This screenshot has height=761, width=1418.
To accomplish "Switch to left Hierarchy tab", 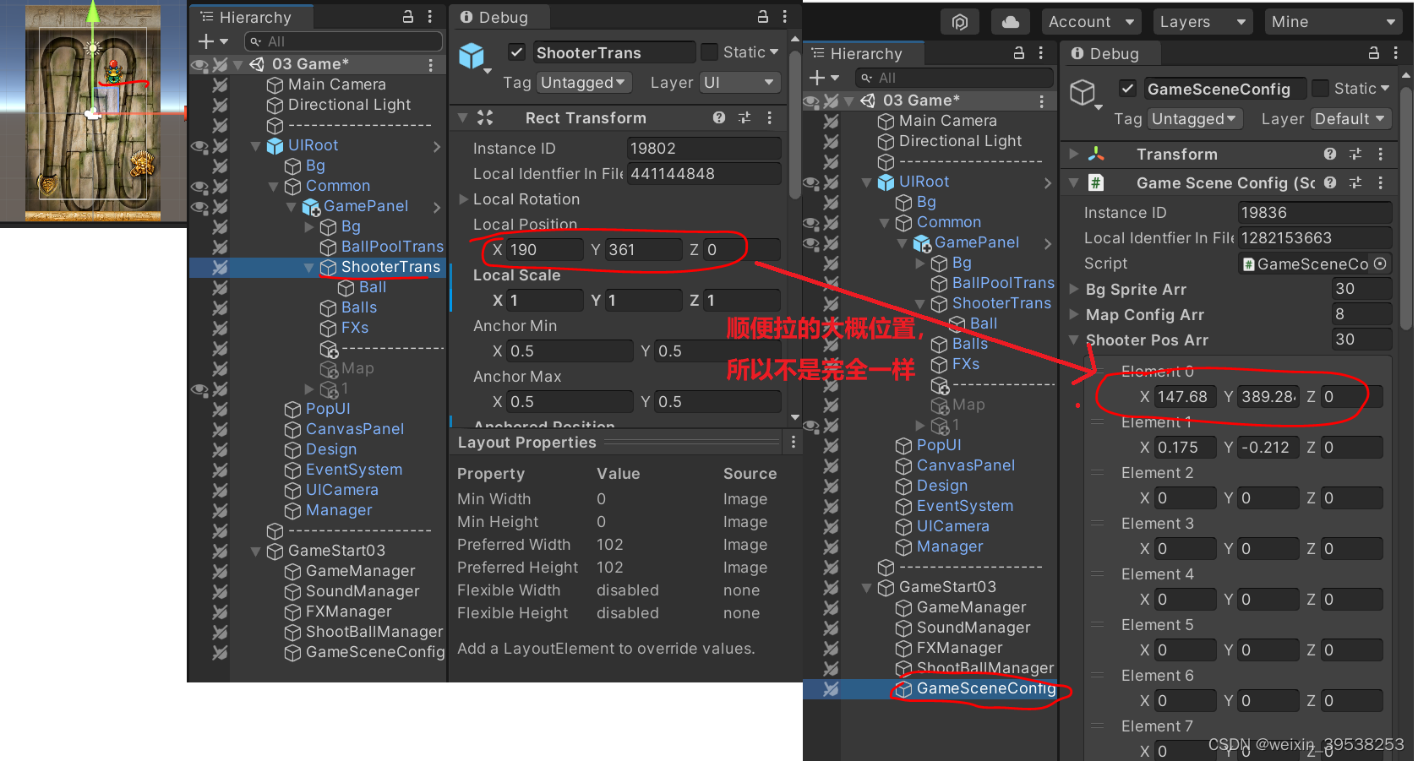I will coord(251,17).
